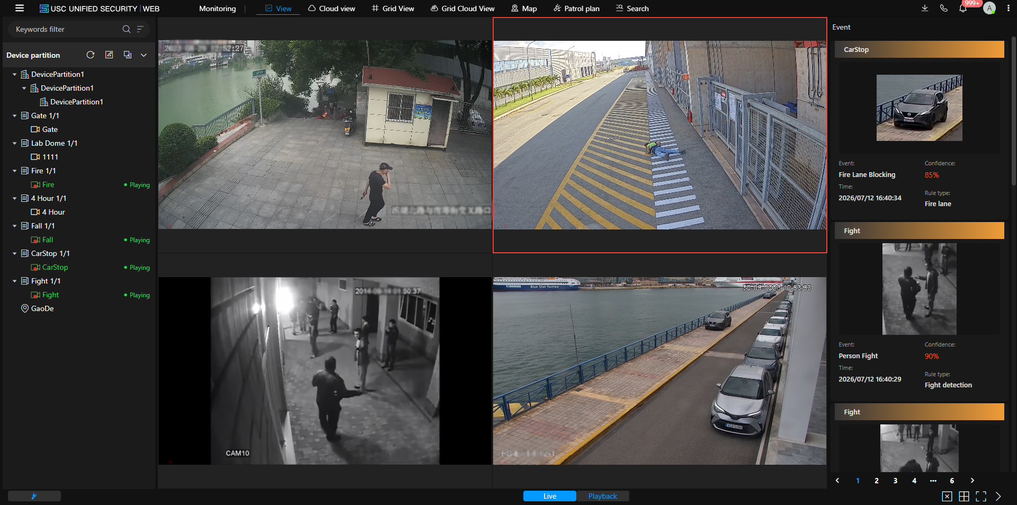
Task: Collapse the Gate 1/1 tree group
Action: click(15, 116)
